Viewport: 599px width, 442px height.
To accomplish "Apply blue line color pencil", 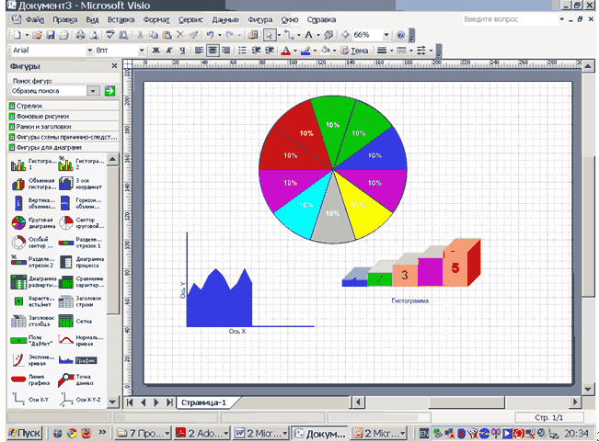I will pyautogui.click(x=305, y=51).
